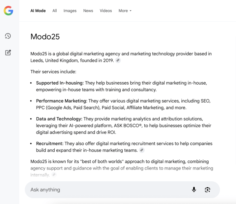Click the 'Supported In-housing' bullet heading

coord(60,83)
